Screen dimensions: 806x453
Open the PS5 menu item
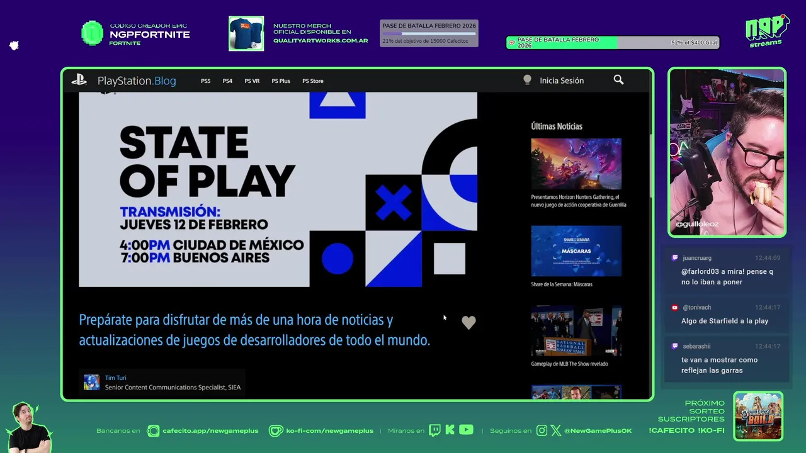(x=206, y=81)
